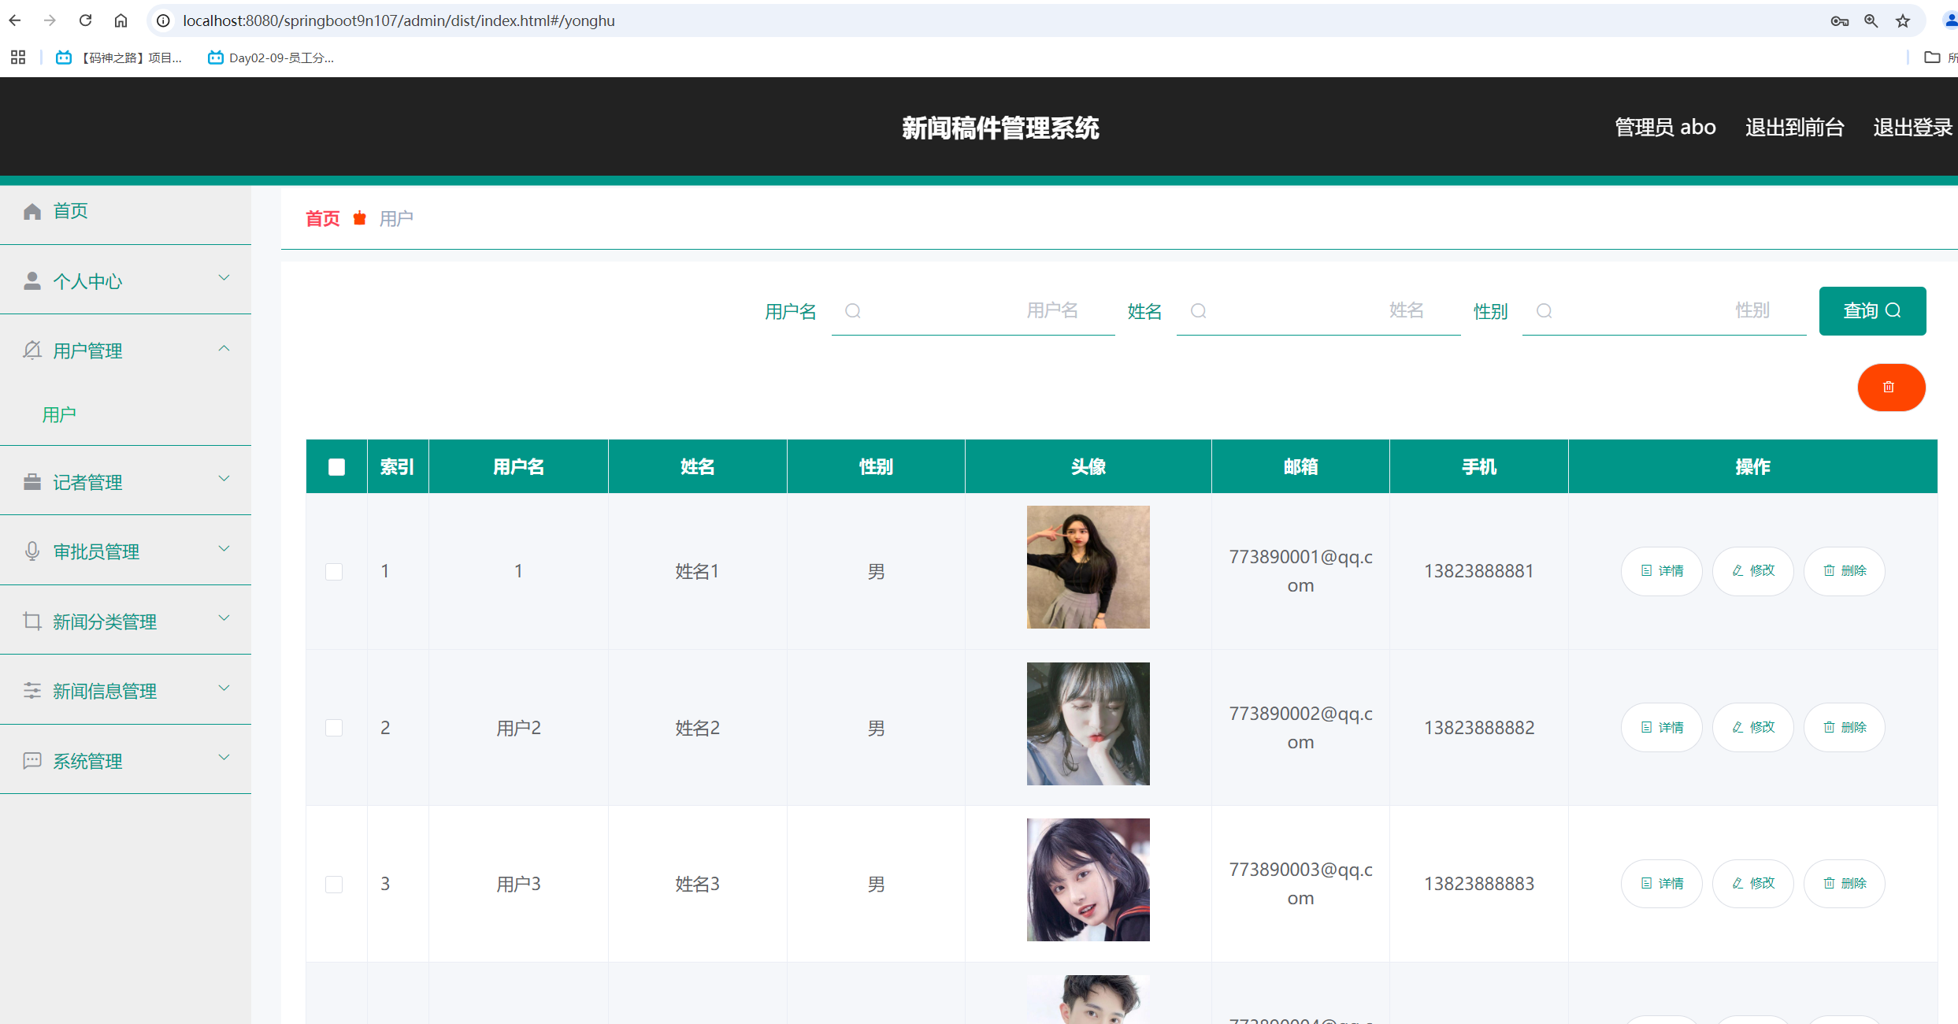This screenshot has height=1024, width=1958.
Task: Click 退出到前台 in the top bar
Action: tap(1794, 127)
